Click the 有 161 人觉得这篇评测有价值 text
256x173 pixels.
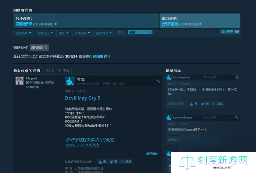coord(84,168)
